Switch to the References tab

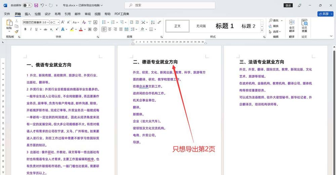pos(68,14)
